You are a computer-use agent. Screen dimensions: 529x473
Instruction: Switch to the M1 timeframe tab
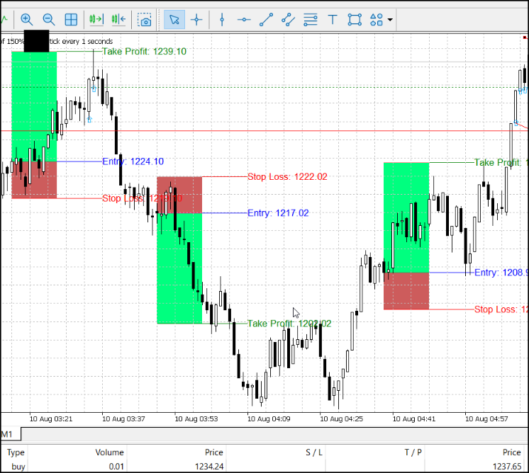[x=7, y=434]
